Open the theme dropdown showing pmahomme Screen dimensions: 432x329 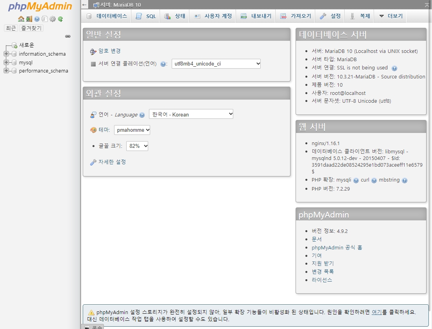pos(132,130)
